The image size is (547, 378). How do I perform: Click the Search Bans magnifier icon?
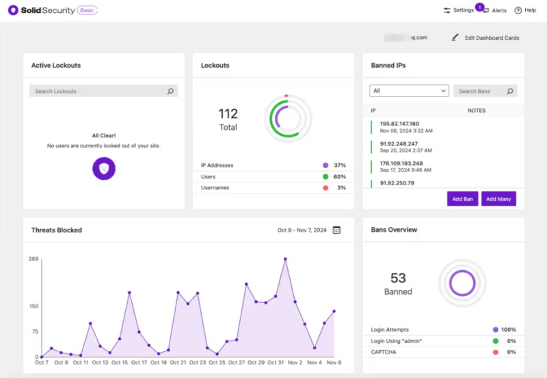510,91
